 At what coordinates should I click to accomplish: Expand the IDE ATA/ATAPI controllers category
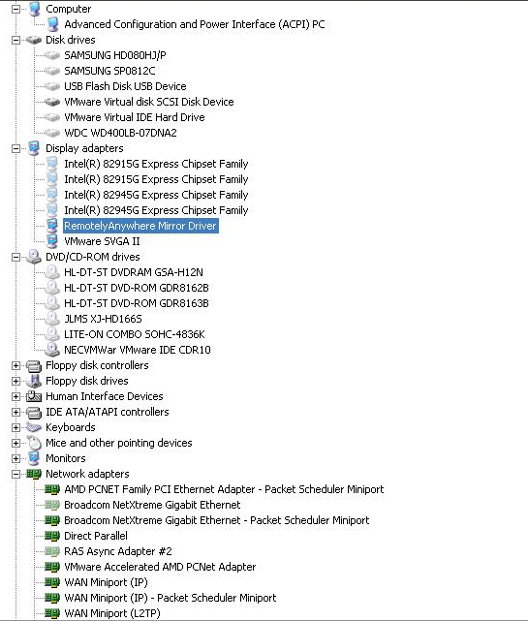point(16,412)
